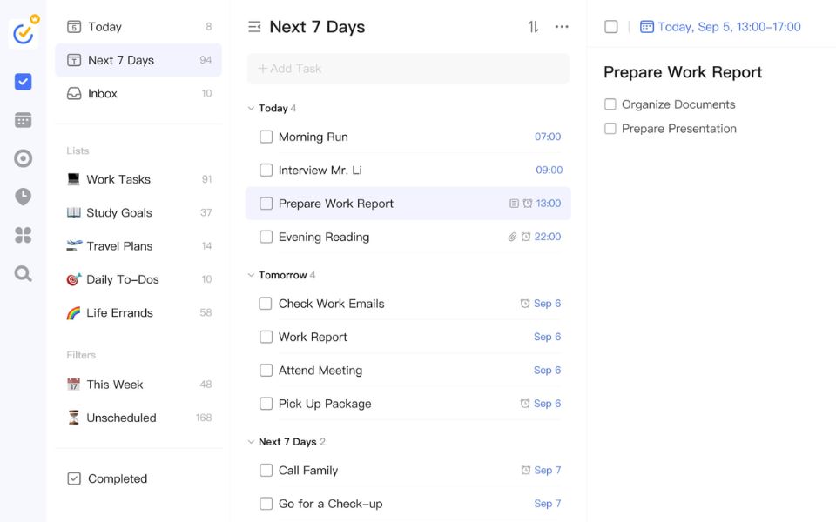Screen dimensions: 836x522
Task: Open the three-dot more options menu
Action: 562,27
